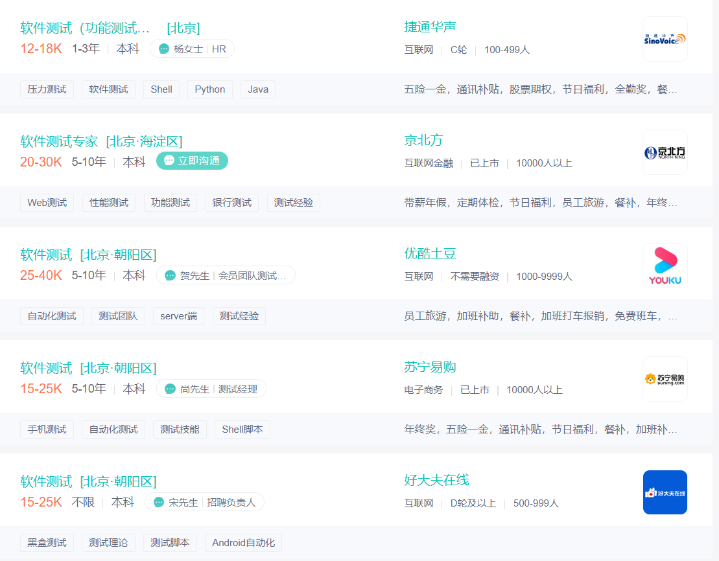Click chat bubble icon beside 宋先生
This screenshot has height=561, width=719.
[x=158, y=502]
